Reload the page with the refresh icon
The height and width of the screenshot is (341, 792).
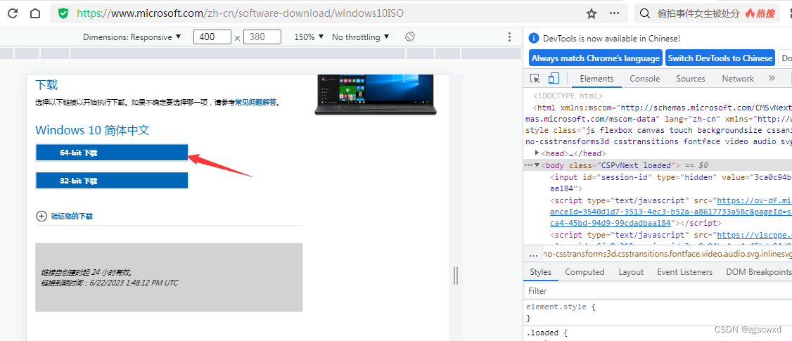click(x=13, y=13)
